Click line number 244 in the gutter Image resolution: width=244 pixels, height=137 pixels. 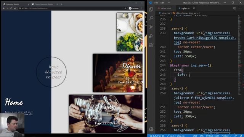click(163, 65)
